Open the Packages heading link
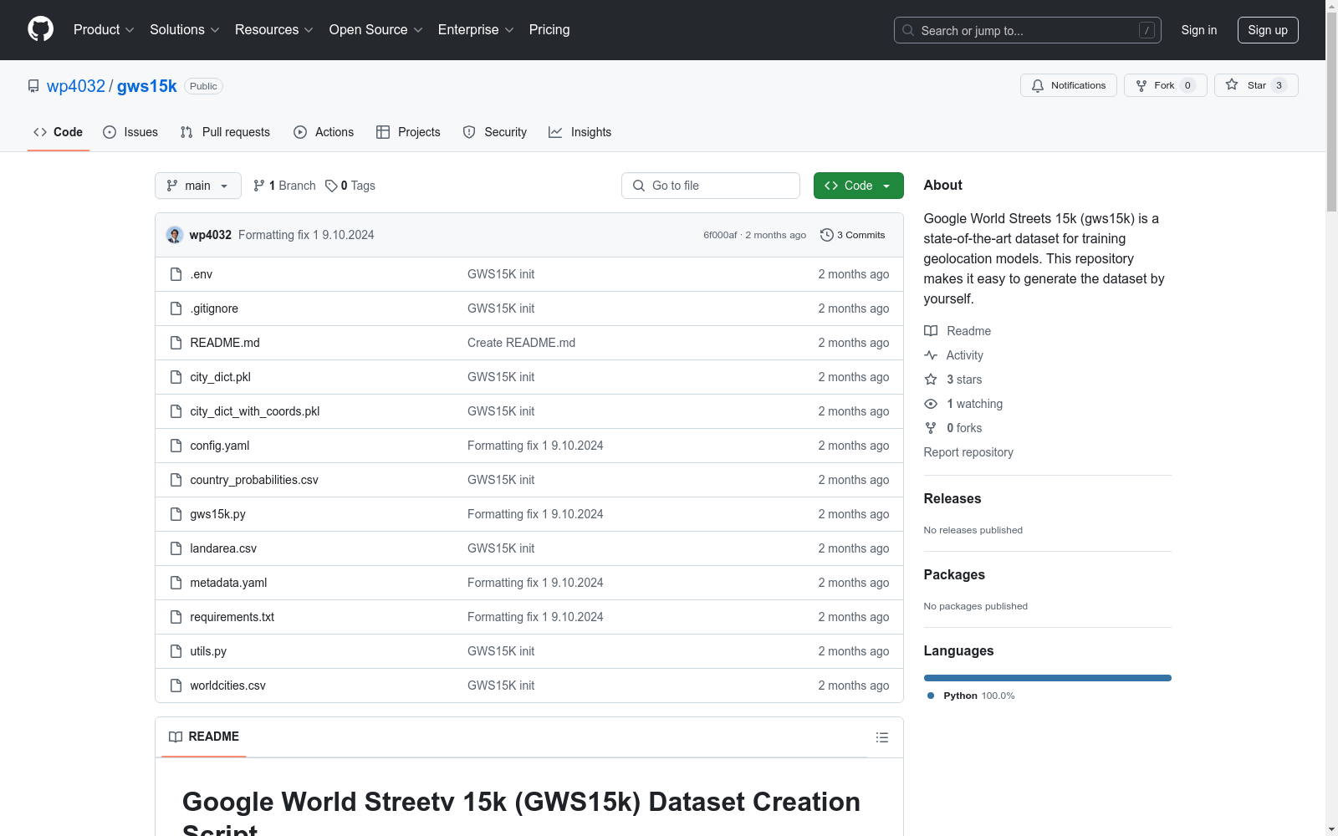 coord(954,574)
